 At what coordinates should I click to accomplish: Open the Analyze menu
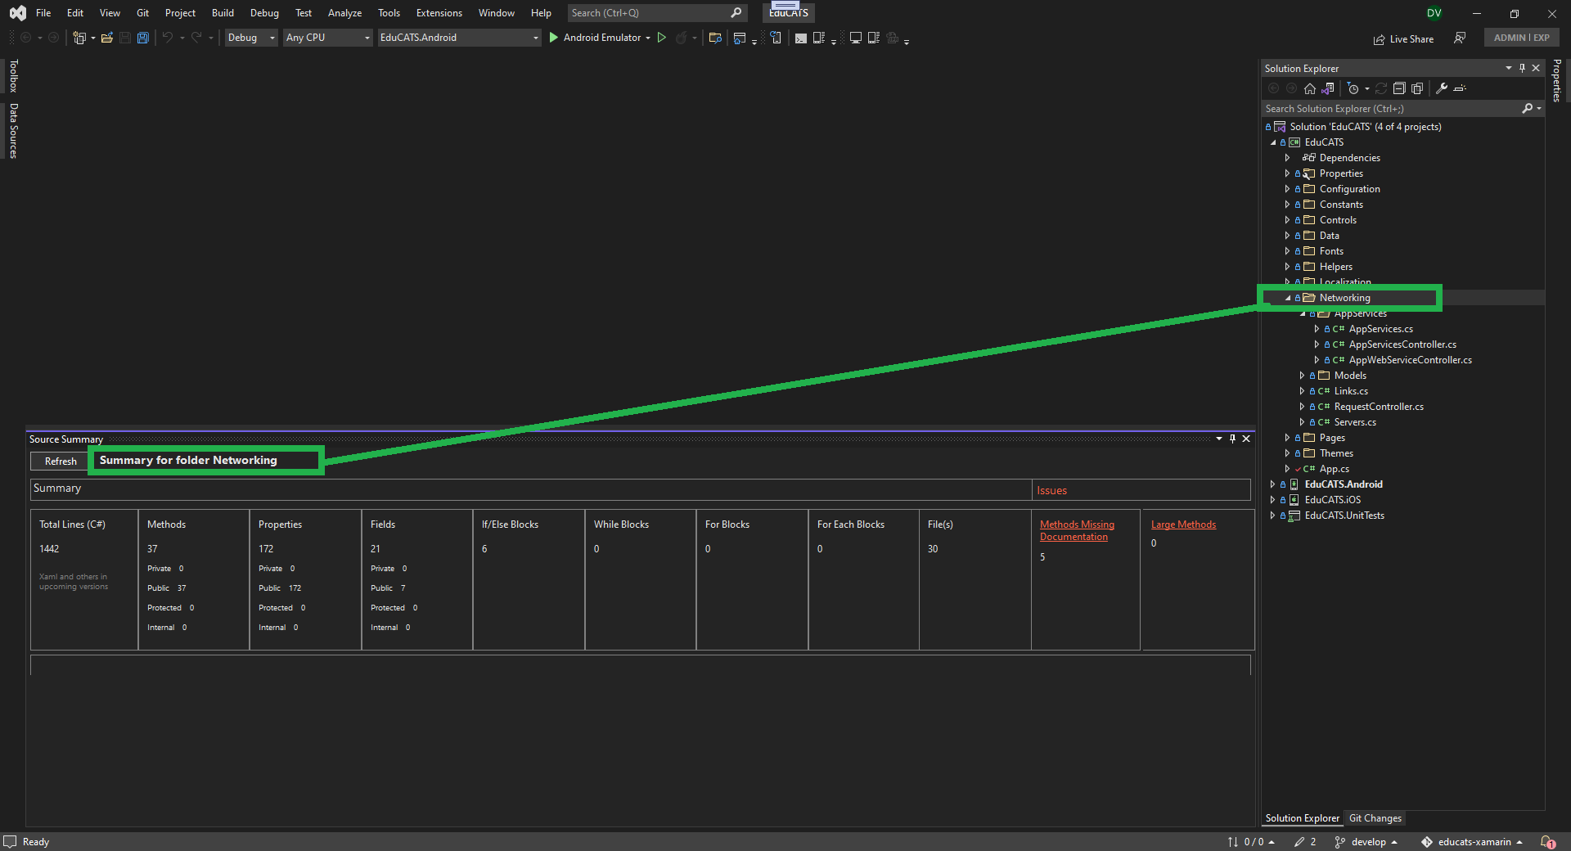tap(344, 13)
